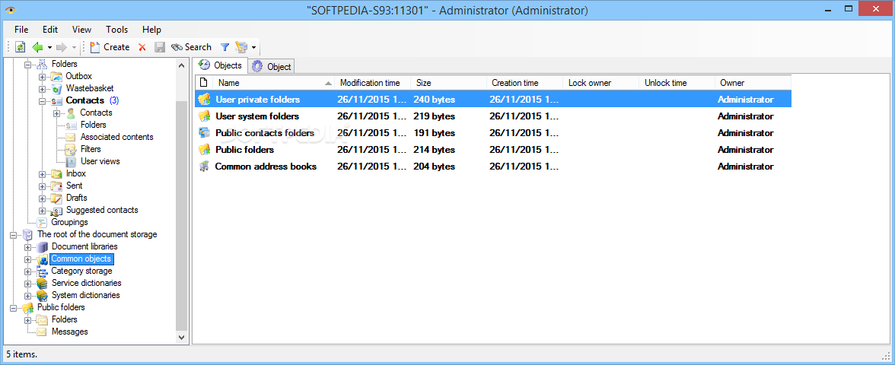Select the User system folders row icon
895x365 pixels.
tap(204, 116)
